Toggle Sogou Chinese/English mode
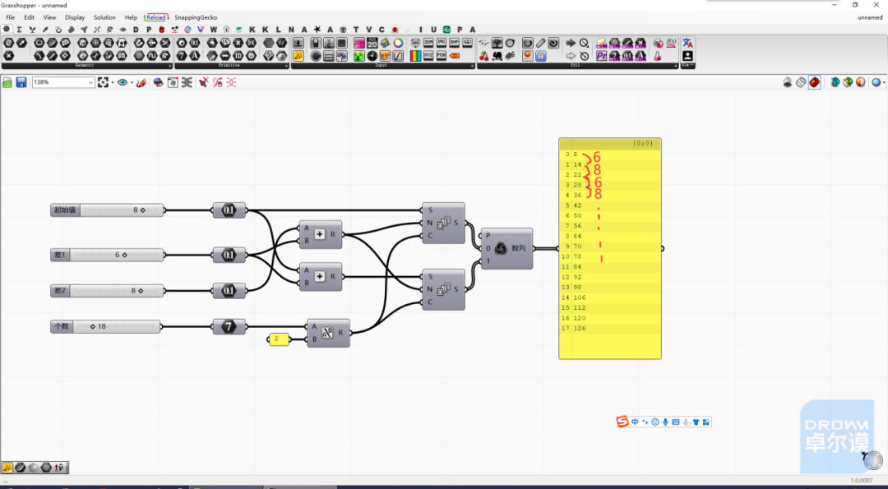 (635, 422)
